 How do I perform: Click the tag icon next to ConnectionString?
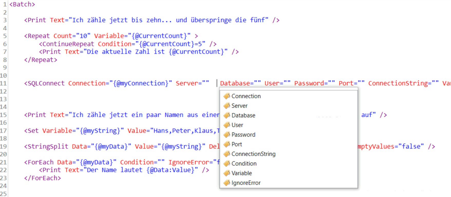[227, 154]
